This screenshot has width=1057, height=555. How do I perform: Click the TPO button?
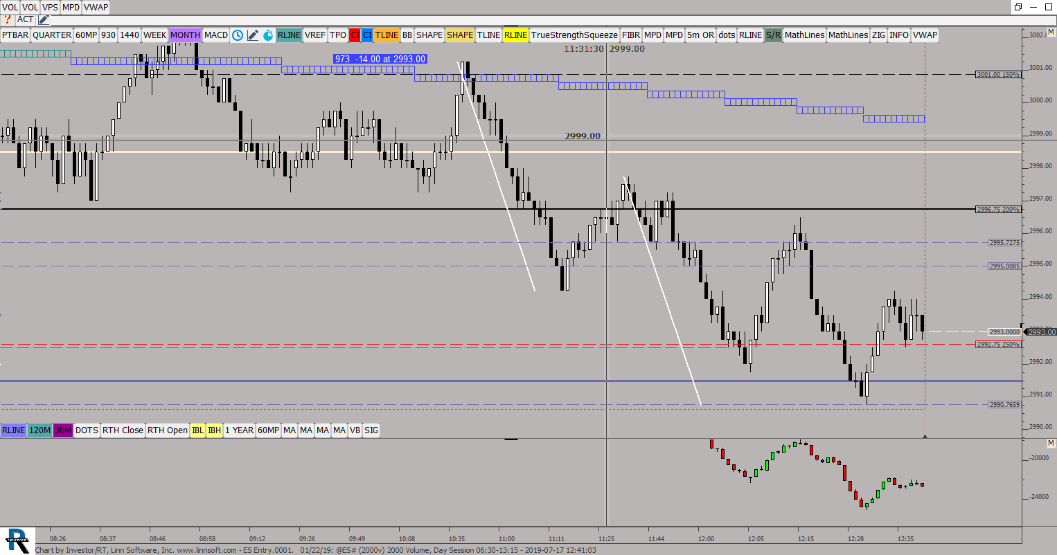pyautogui.click(x=338, y=35)
